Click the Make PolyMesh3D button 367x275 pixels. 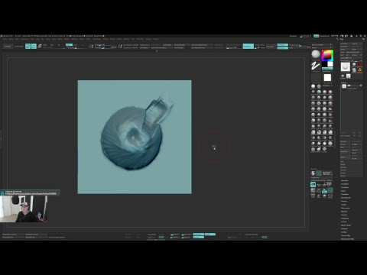[x=354, y=52]
